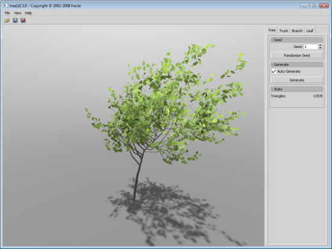Collapse the Generate section header
This screenshot has width=332, height=249.
[x=297, y=64]
